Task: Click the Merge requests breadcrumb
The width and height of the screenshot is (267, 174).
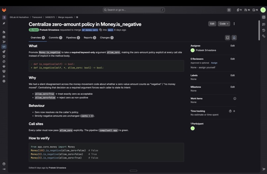Action: point(65,17)
